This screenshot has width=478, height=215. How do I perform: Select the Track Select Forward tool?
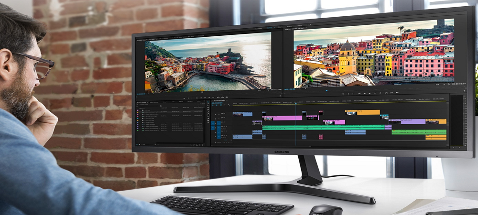click(208, 104)
